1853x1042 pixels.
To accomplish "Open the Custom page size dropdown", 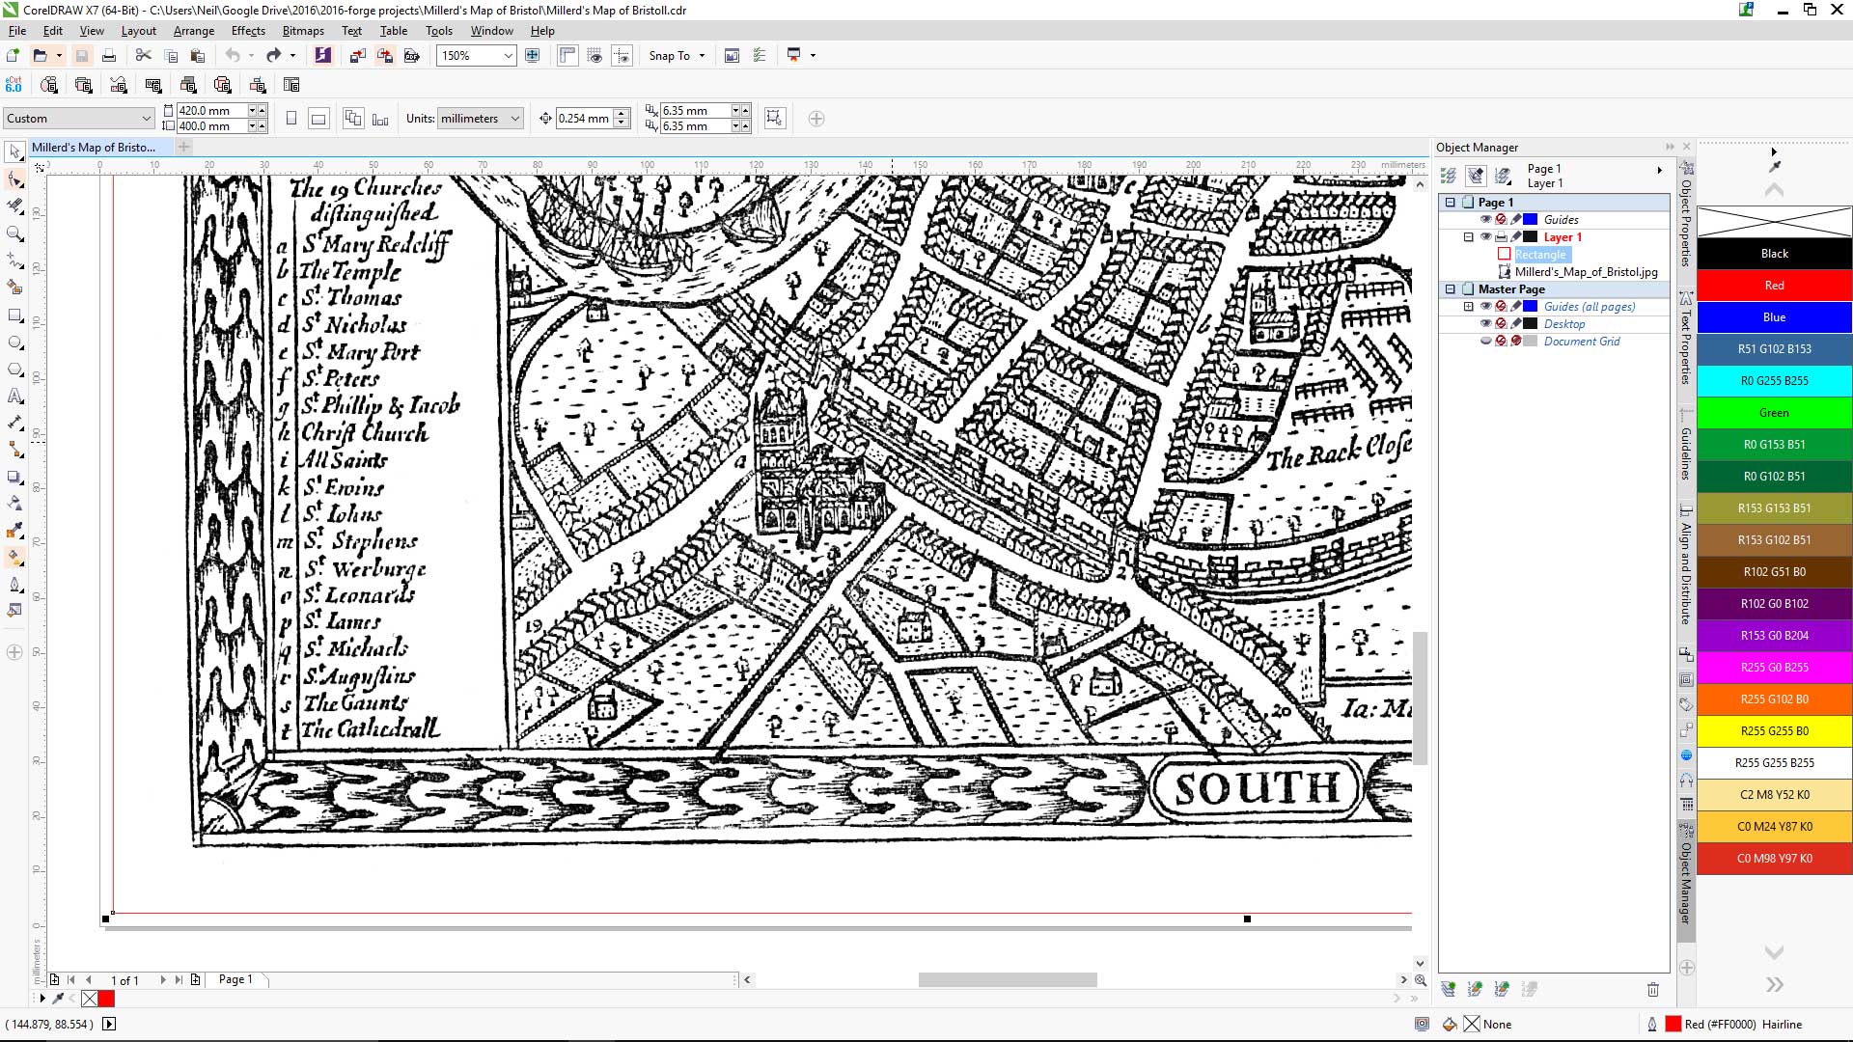I will [147, 119].
